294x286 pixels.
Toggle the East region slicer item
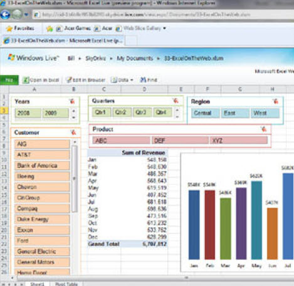tap(235, 113)
